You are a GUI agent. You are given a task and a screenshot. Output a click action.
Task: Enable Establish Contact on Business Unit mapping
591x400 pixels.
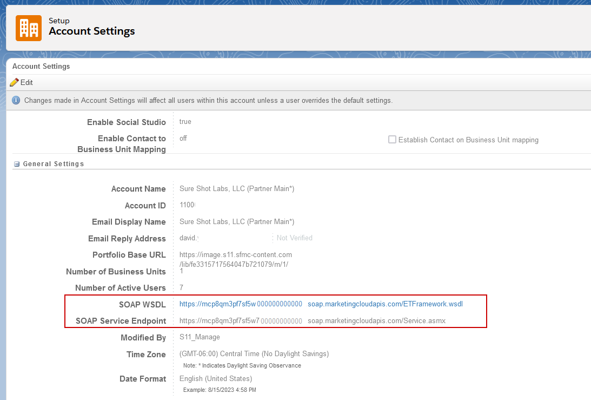point(392,140)
